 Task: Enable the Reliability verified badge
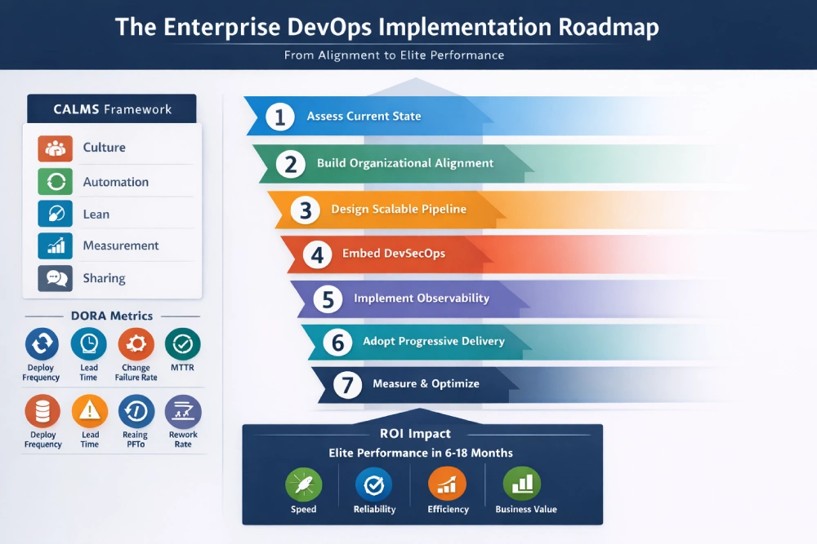pos(374,484)
